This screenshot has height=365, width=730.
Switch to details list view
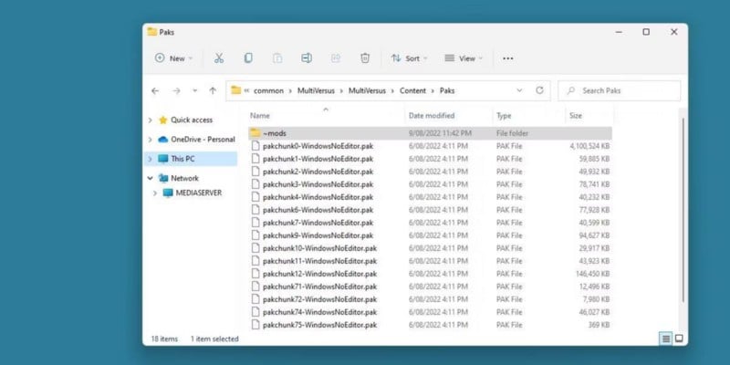[665, 339]
